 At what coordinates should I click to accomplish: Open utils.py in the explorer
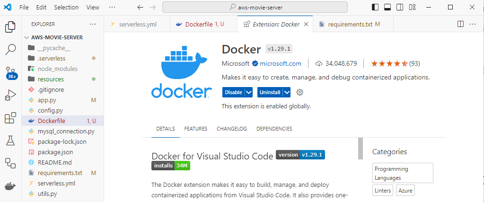tap(62, 193)
